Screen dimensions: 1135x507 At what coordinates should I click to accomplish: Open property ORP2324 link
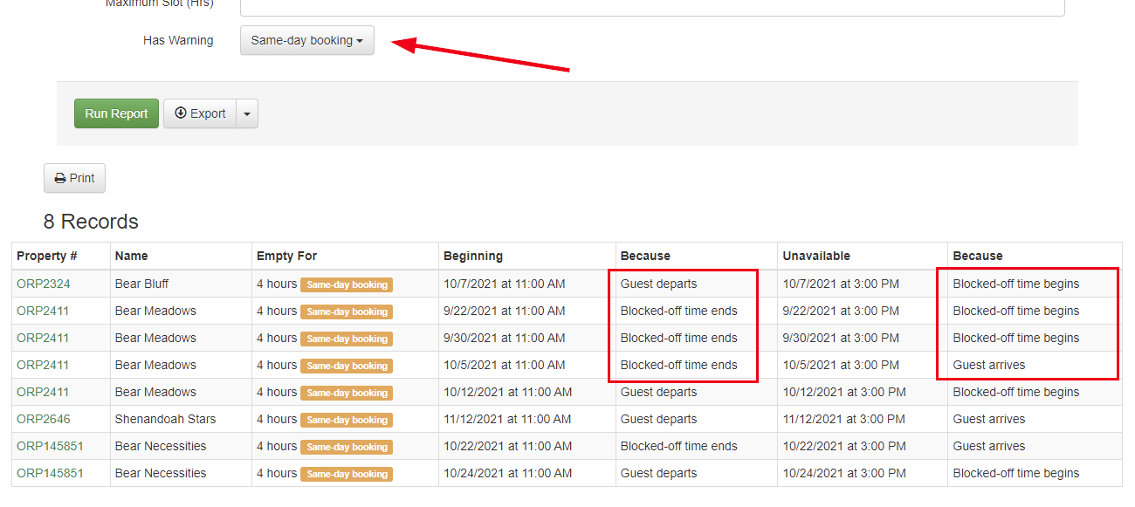coord(44,284)
